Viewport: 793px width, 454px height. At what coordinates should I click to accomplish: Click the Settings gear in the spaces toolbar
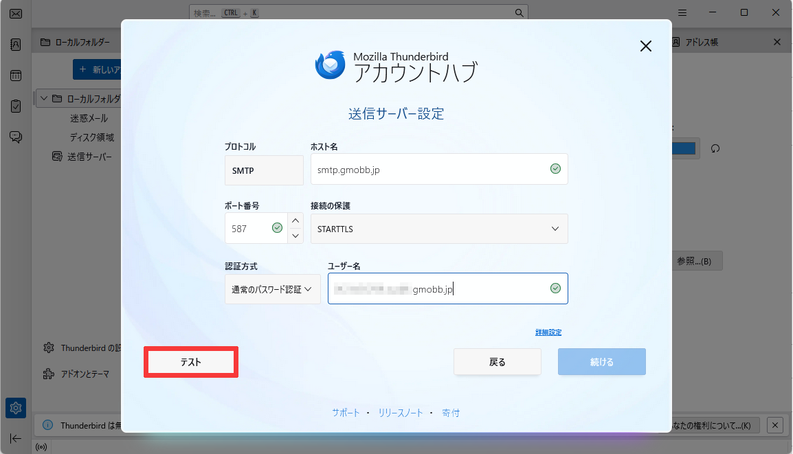click(x=15, y=407)
